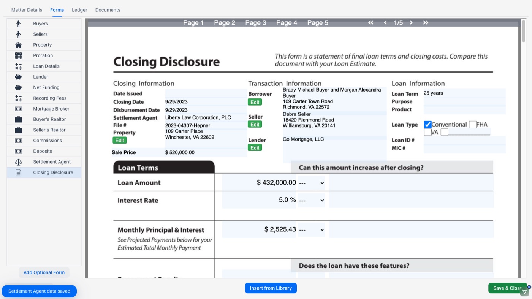Viewport: 532px width, 299px height.
Task: Click the Interest Rate value field
Action: (260, 200)
